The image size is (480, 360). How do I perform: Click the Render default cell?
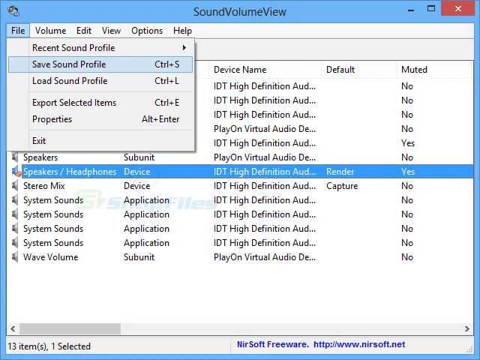click(x=340, y=172)
